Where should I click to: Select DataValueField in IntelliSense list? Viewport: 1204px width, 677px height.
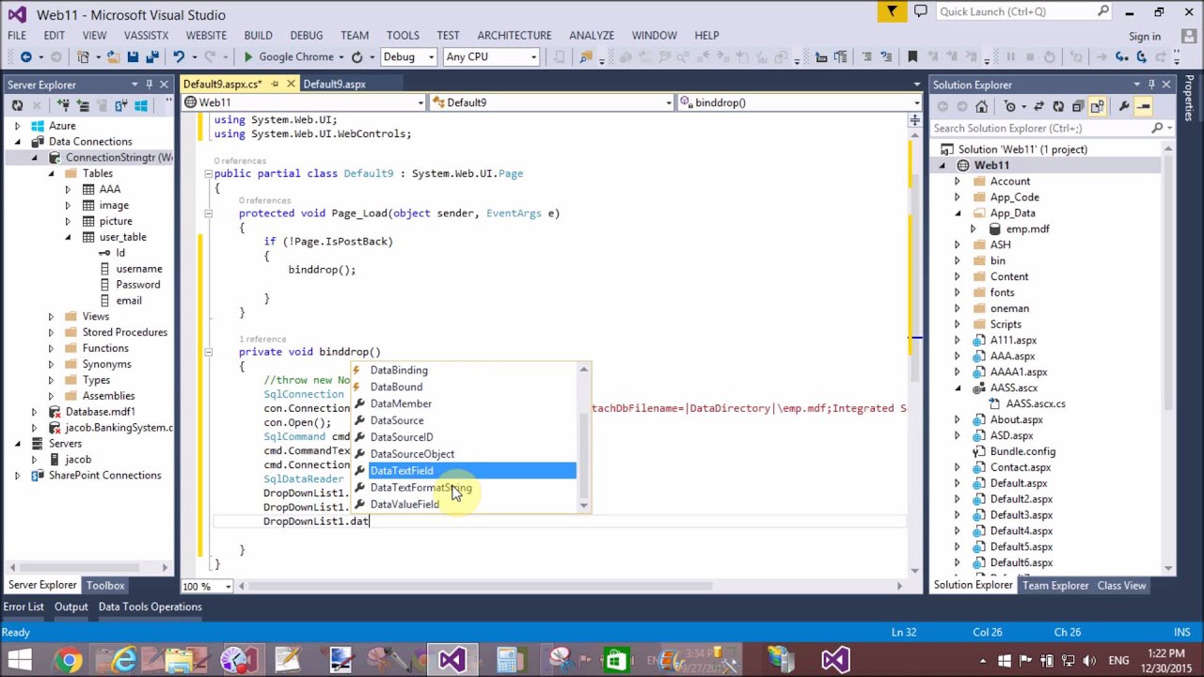point(463,505)
